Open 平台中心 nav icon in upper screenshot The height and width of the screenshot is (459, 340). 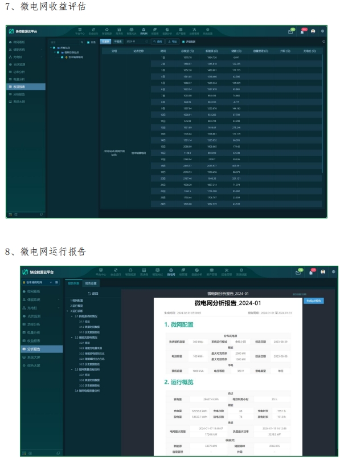pos(80,31)
